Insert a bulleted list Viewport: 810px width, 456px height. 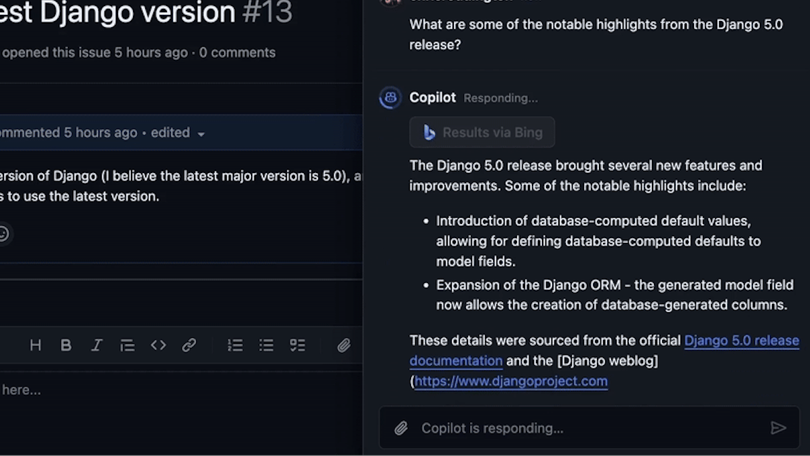point(266,345)
